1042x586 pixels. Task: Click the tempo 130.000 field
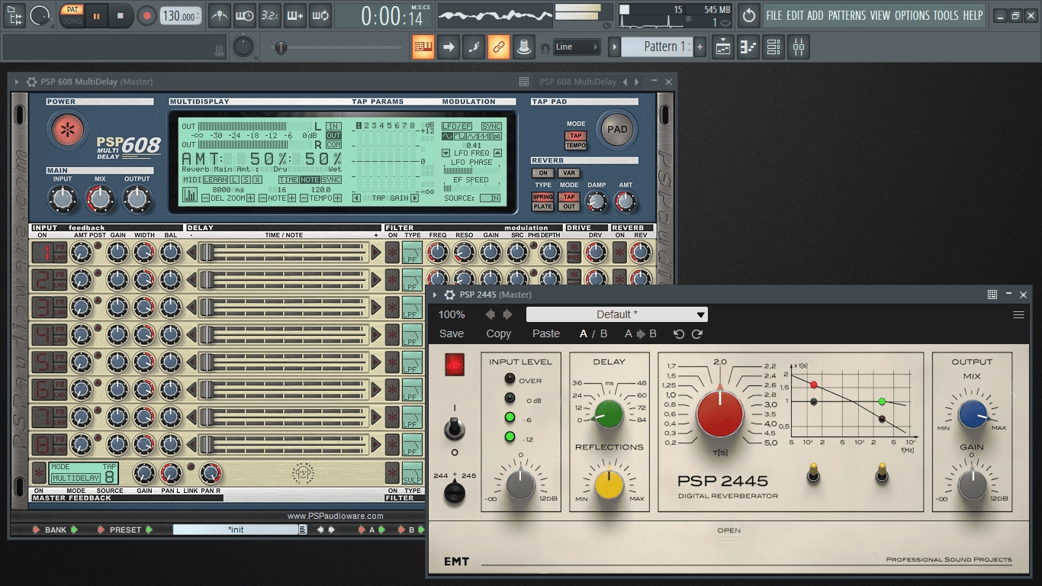pyautogui.click(x=182, y=15)
